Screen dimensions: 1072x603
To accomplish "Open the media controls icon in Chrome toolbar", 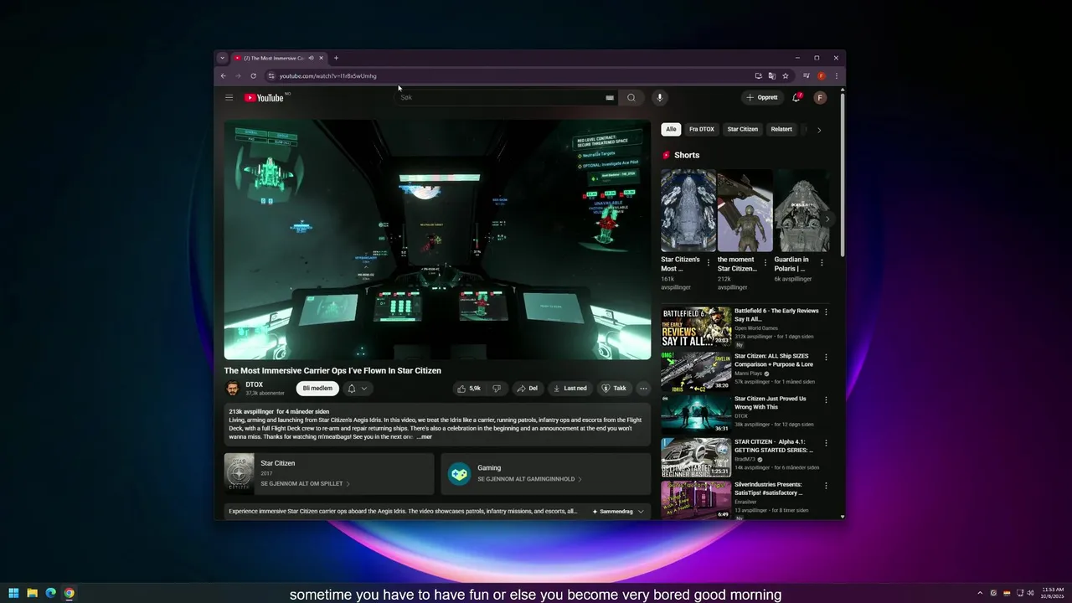I will click(x=807, y=76).
